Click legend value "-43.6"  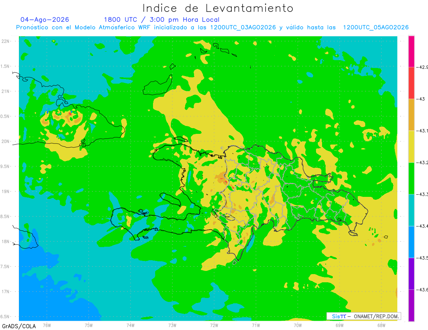[x=423, y=290]
